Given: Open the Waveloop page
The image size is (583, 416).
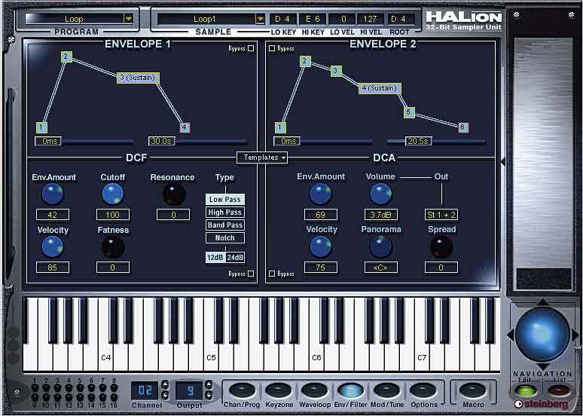Looking at the screenshot, I should 315,390.
